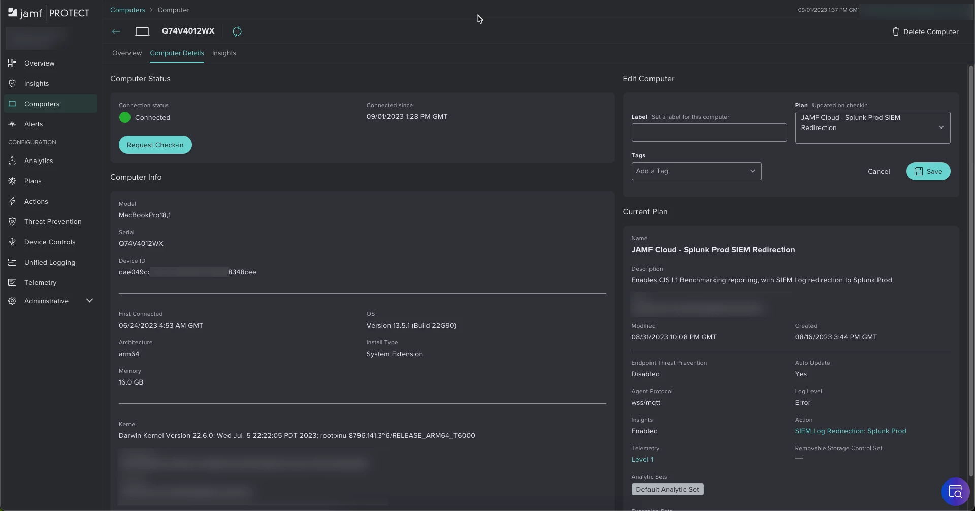The height and width of the screenshot is (511, 975).
Task: Select the Computer Details tab
Action: point(177,53)
